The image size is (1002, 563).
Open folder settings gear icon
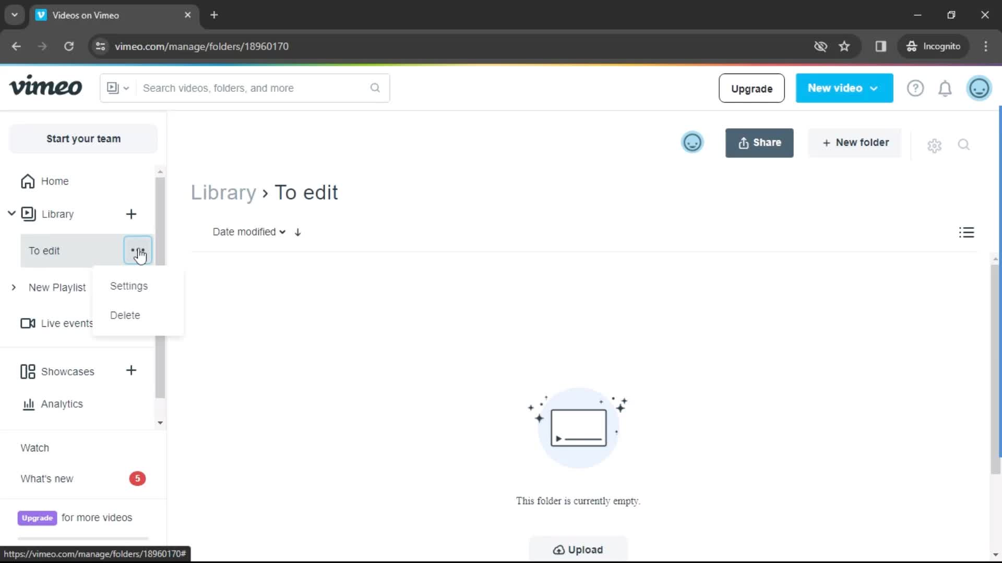point(934,145)
